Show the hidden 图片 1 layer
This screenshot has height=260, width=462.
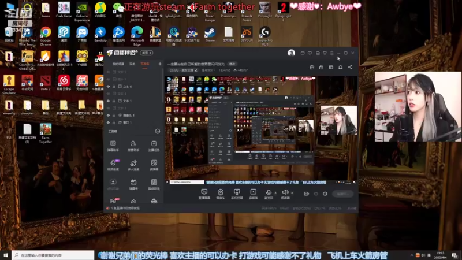(108, 79)
